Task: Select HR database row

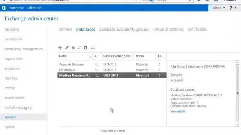Action: click(112, 70)
